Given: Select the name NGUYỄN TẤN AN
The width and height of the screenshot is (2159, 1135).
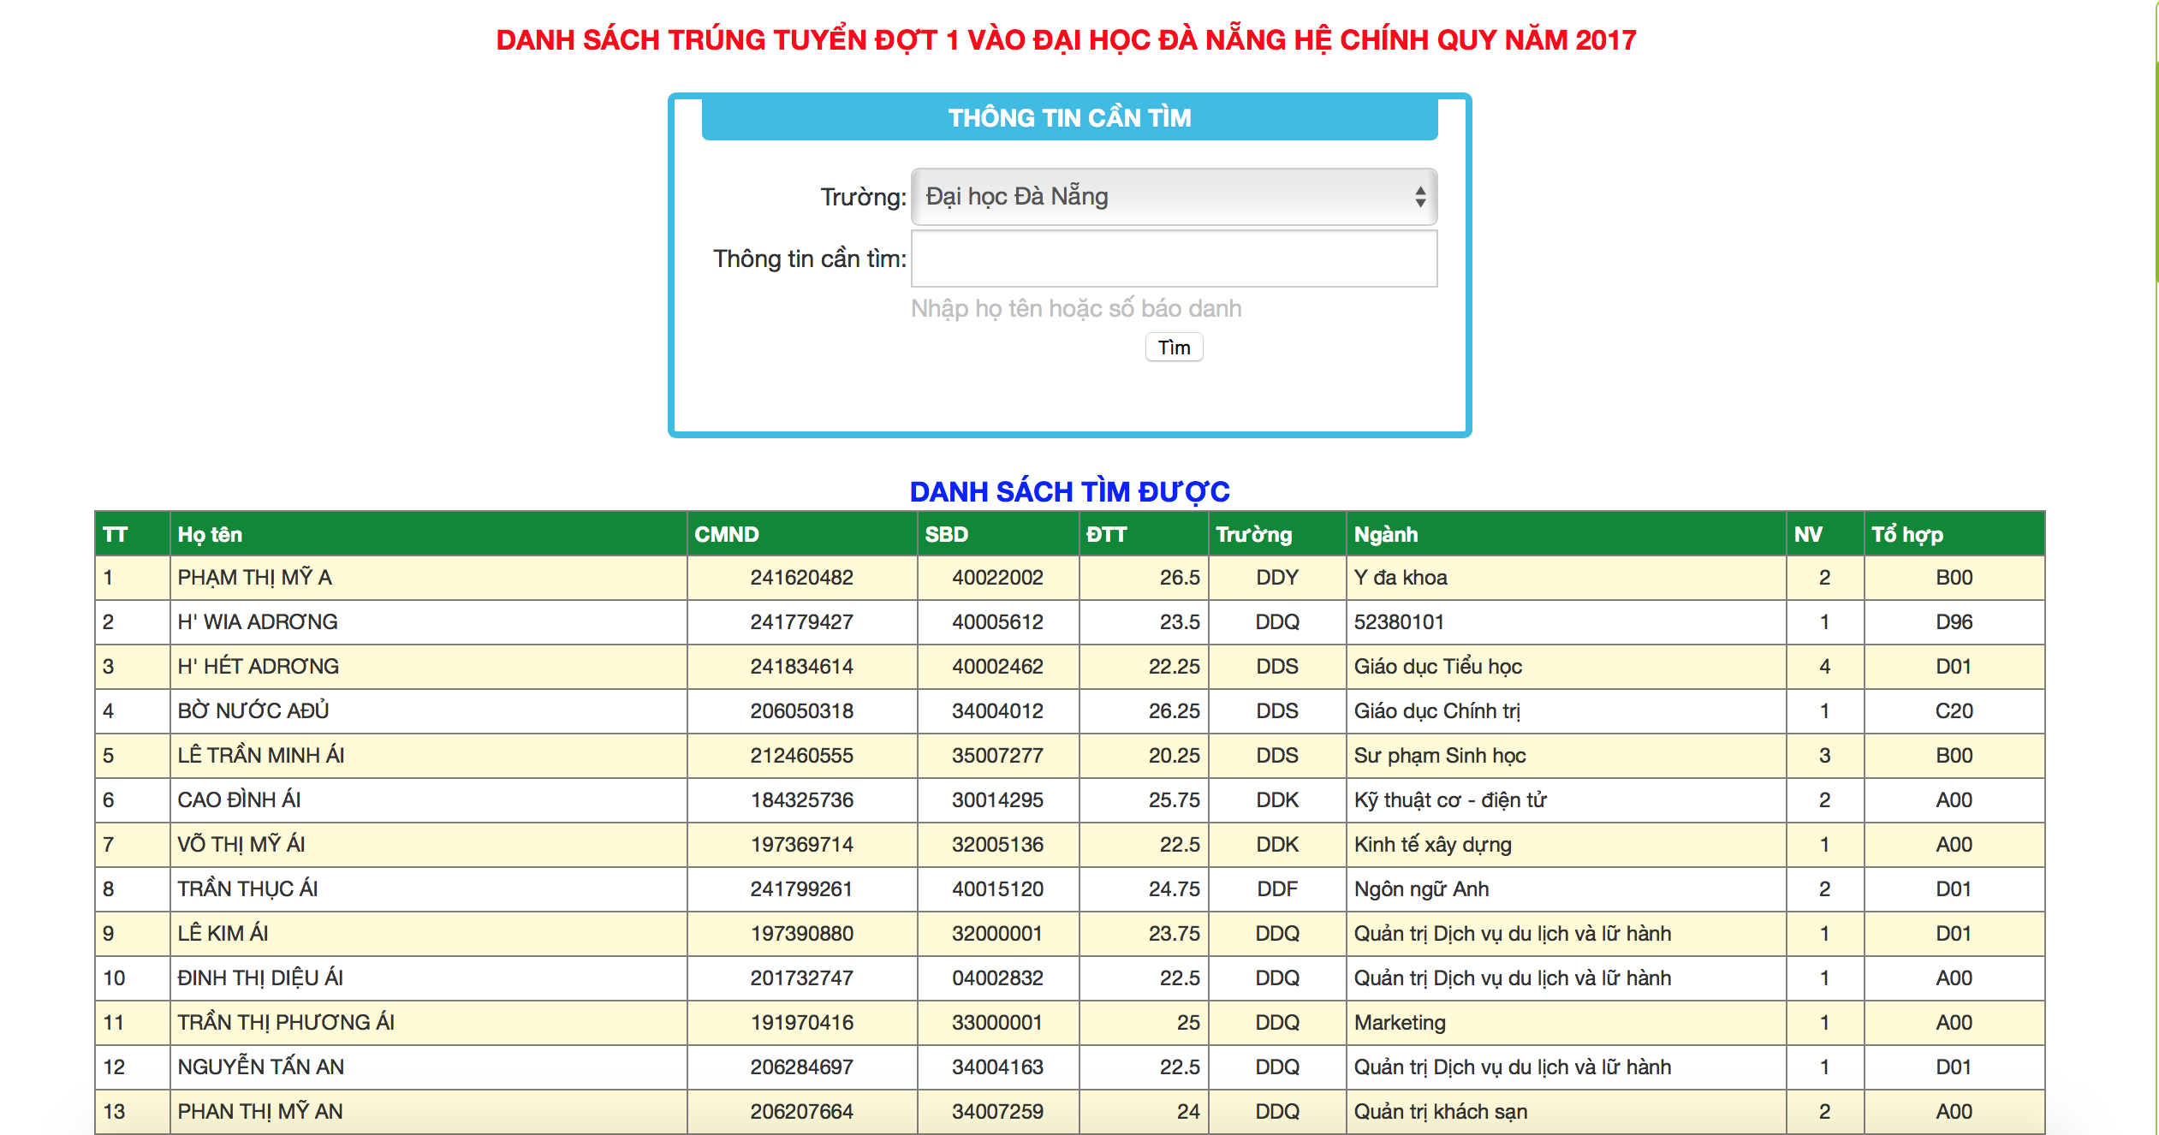Looking at the screenshot, I should point(261,1067).
